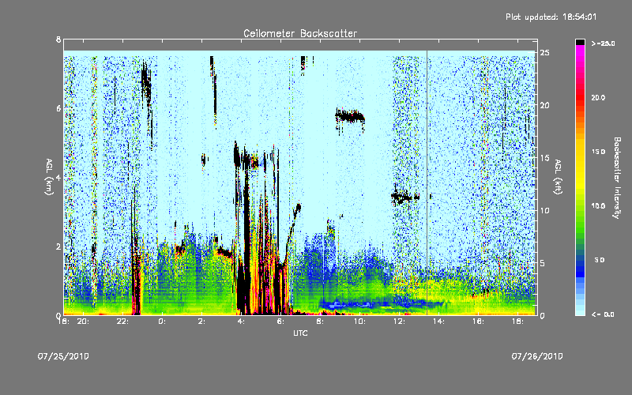Click the '<= 0.0' colorbar minimum label

pyautogui.click(x=603, y=314)
